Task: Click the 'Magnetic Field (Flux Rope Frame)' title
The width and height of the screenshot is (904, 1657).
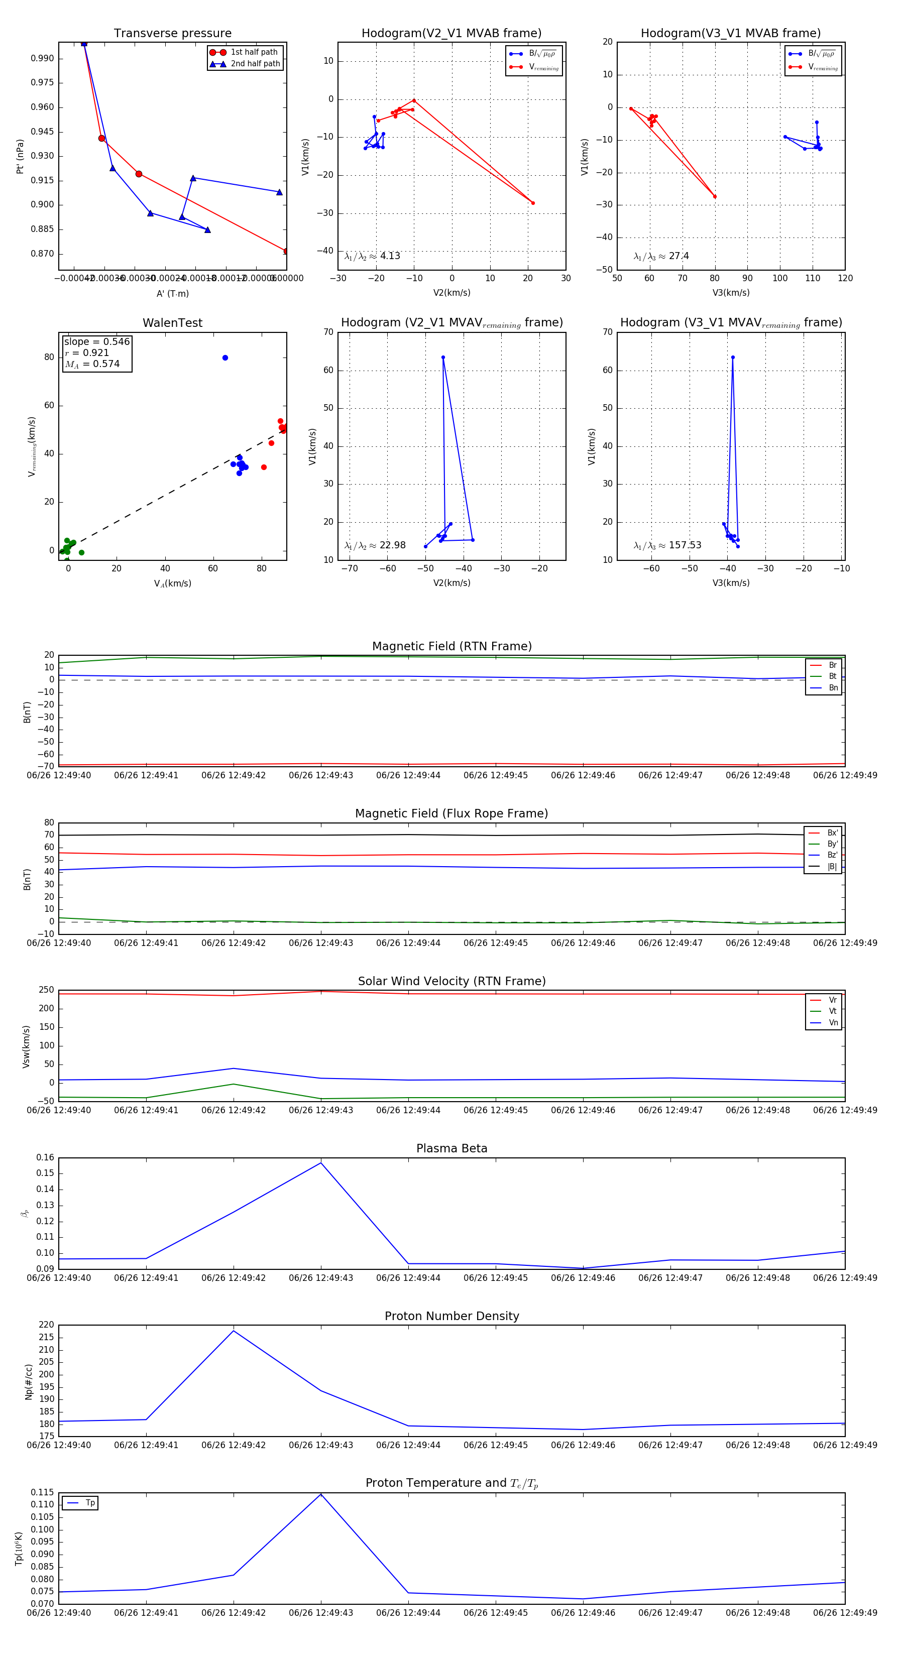Action: [x=451, y=814]
